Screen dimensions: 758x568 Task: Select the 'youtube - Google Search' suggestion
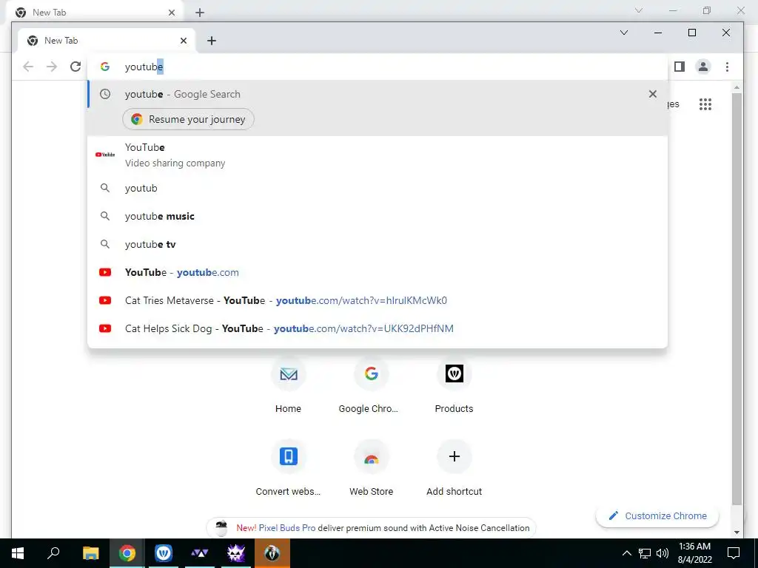pyautogui.click(x=378, y=94)
